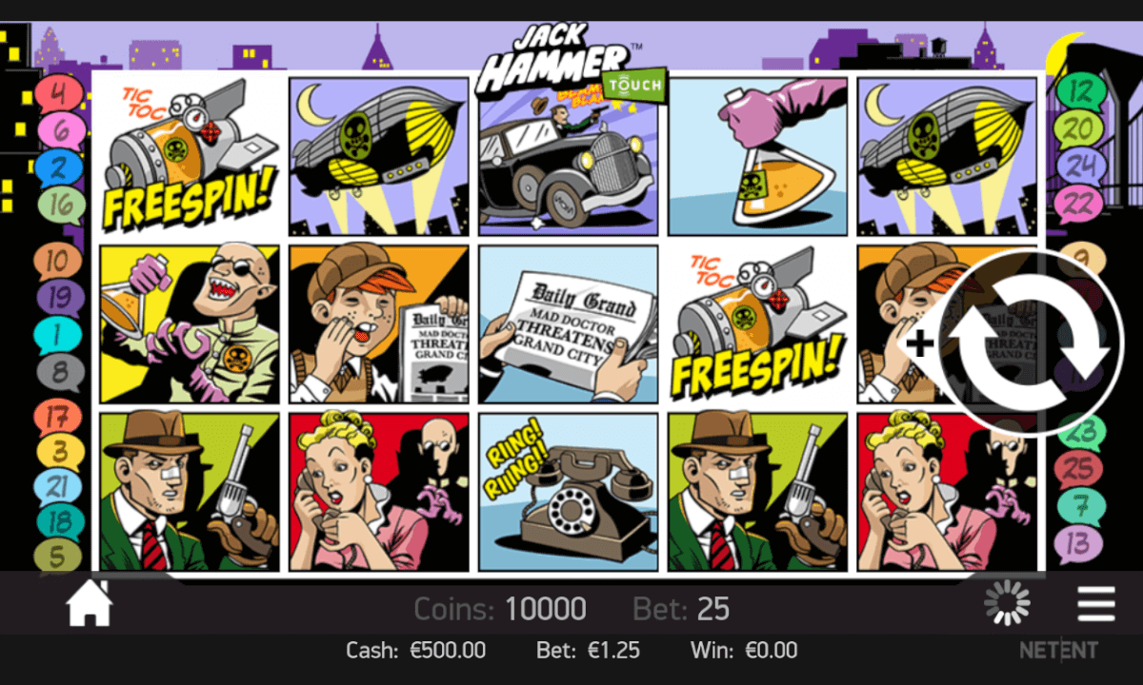Click the top-left Freespin bomb symbol
The width and height of the screenshot is (1143, 685).
[190, 157]
